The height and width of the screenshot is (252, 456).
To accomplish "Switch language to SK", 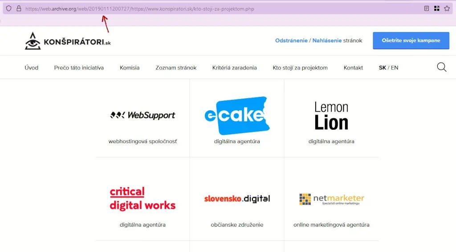I will tap(382, 68).
